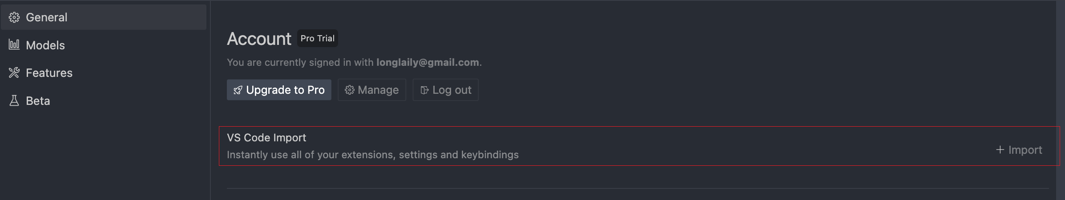Click the longlaily@gmail.com email text

tap(428, 62)
